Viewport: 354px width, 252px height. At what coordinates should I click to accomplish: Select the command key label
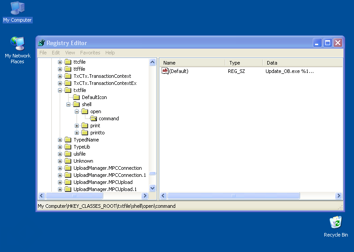click(x=108, y=118)
